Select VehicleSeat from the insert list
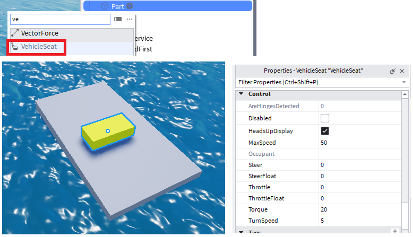This screenshot has width=413, height=237. (x=37, y=47)
